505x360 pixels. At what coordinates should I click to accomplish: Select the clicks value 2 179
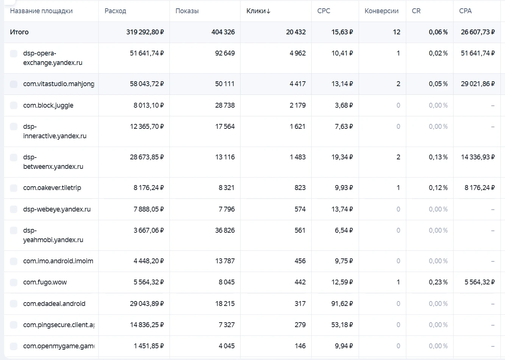pos(298,105)
